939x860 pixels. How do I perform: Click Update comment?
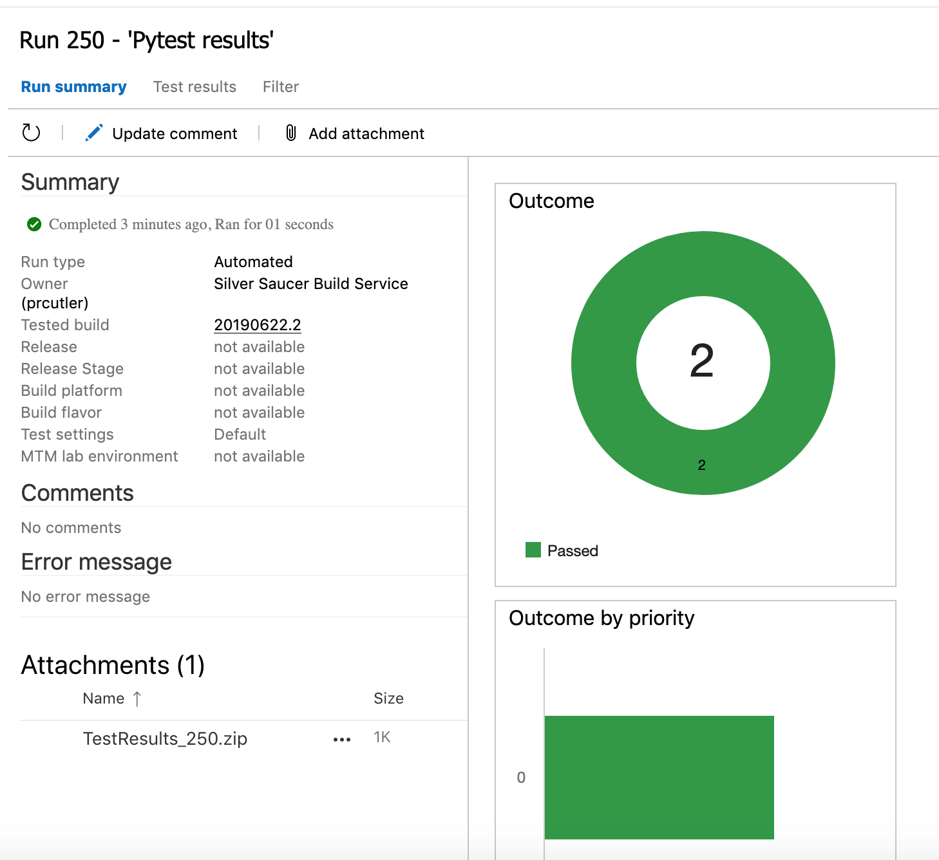pos(174,133)
